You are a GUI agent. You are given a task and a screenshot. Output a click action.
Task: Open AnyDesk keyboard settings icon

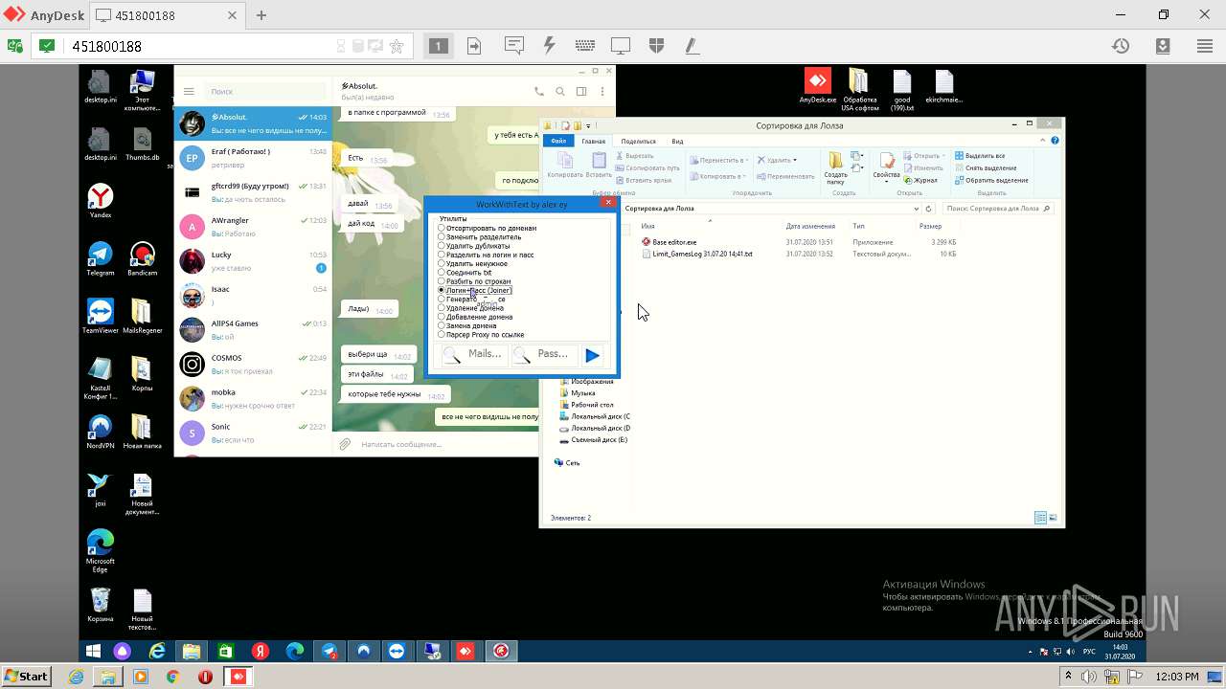[x=585, y=46]
